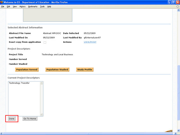Minimize the Firefox window
Screen dimensions: 180x135
170,2
